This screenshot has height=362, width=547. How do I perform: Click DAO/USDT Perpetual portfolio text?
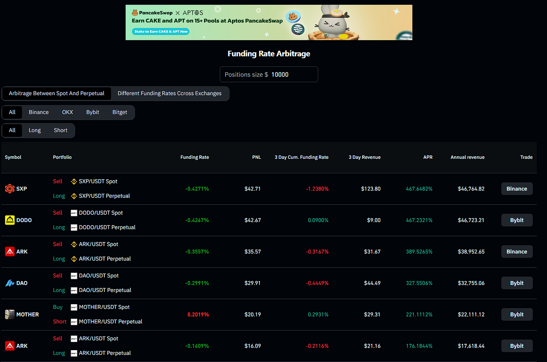(105, 290)
